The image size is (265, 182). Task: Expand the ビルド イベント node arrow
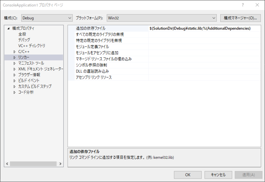pyautogui.click(x=15, y=81)
